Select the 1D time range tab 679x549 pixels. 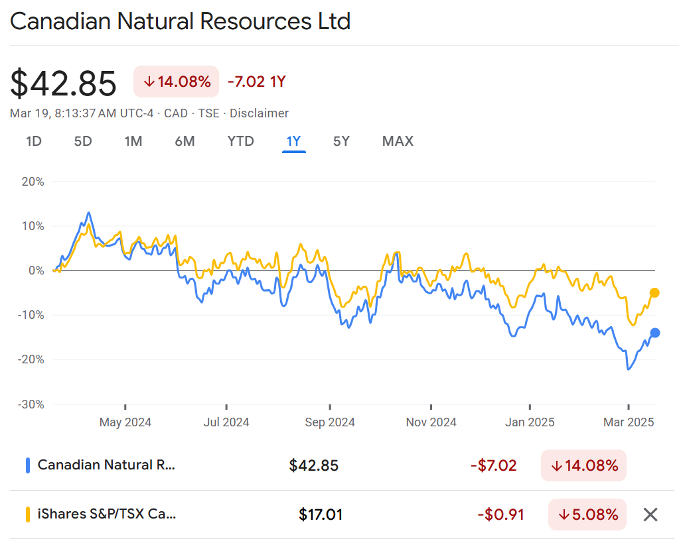click(x=34, y=141)
